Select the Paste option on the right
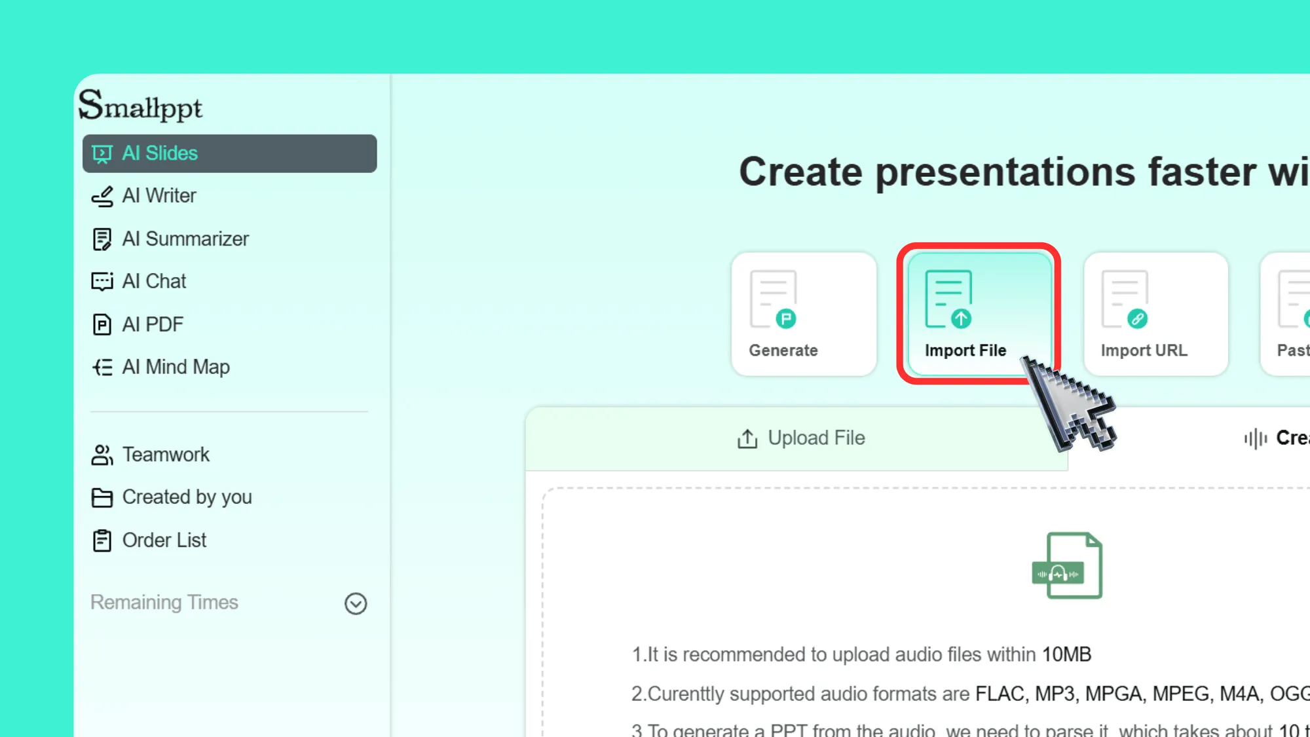The height and width of the screenshot is (737, 1310). click(x=1294, y=314)
